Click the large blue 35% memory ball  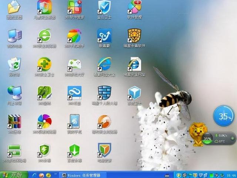coord(224,116)
